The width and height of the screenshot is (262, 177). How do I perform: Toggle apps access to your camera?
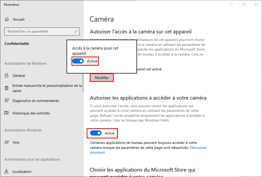[96, 133]
